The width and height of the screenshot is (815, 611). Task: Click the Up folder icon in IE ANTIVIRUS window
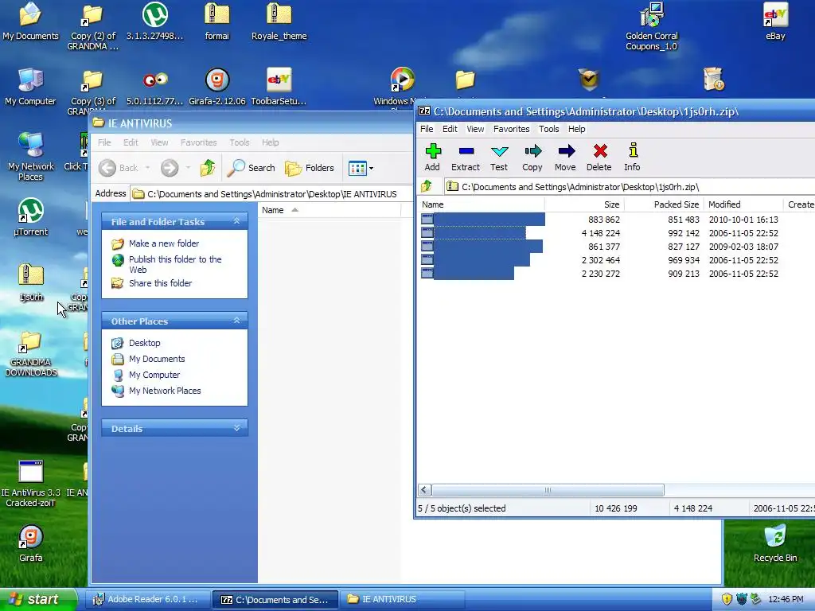pyautogui.click(x=208, y=168)
